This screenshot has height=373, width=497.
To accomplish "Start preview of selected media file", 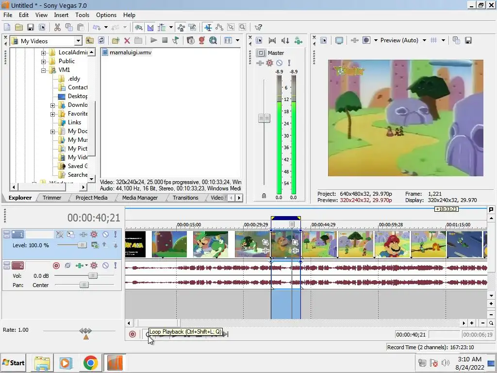I will pyautogui.click(x=154, y=40).
